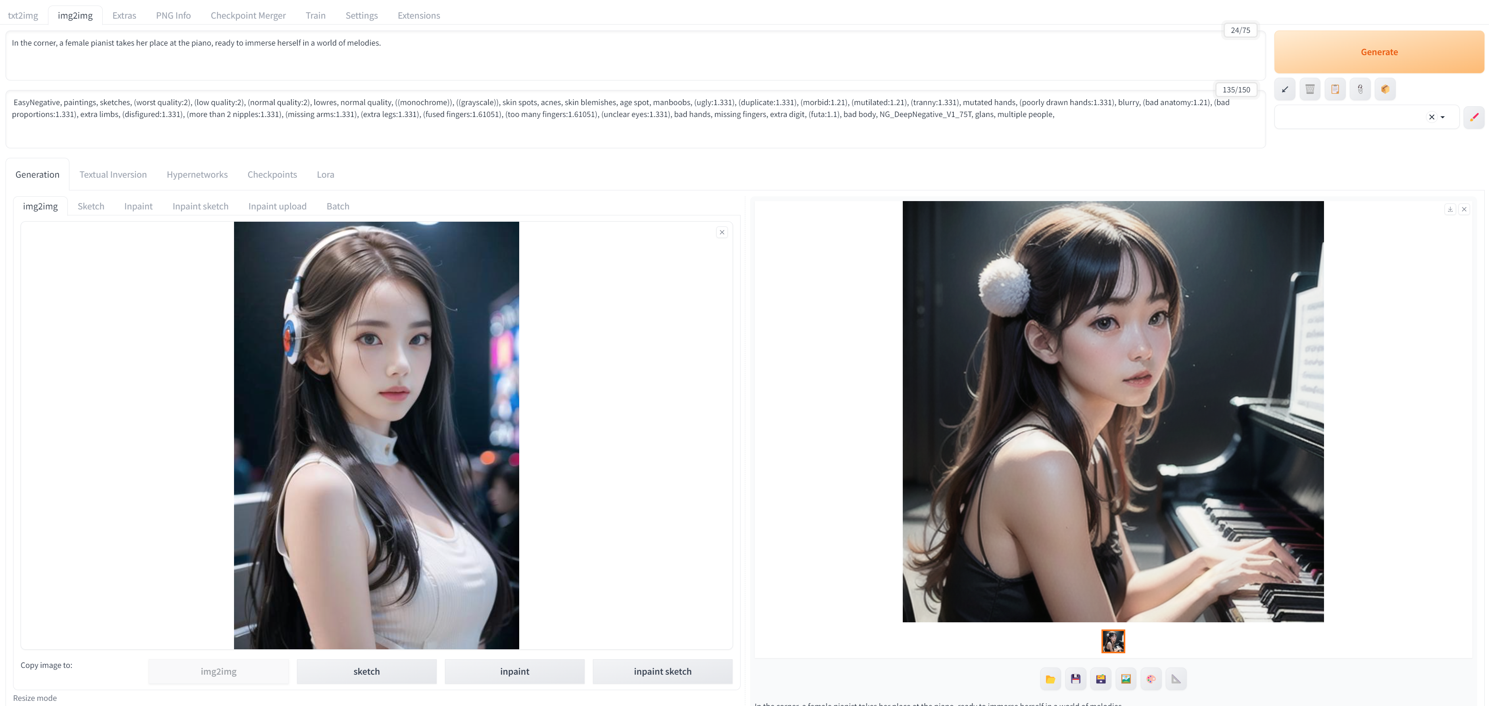Click the paintbrush icon to edit styles
Image resolution: width=1489 pixels, height=706 pixels.
(x=1474, y=117)
